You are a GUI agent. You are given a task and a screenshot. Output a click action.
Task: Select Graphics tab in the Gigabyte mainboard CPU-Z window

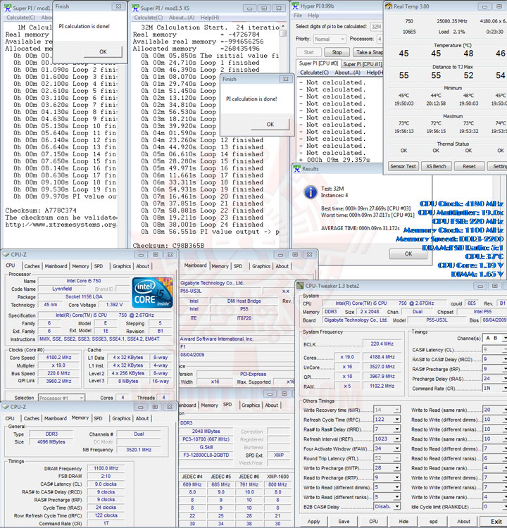coord(261,266)
